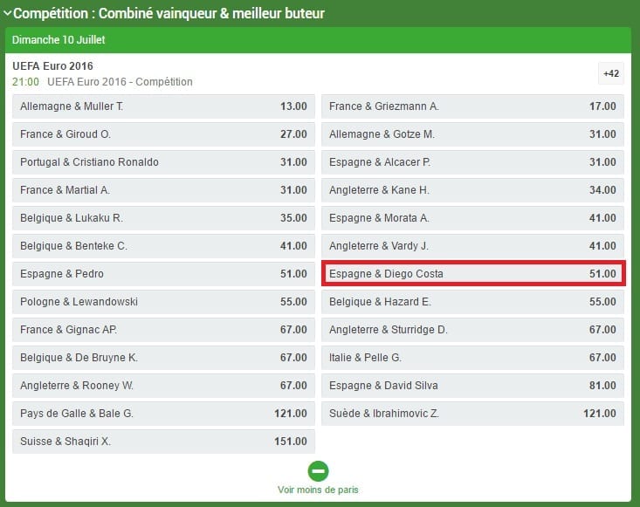The image size is (640, 507).
Task: Bet on France & Gignac AP.
Action: click(x=163, y=330)
